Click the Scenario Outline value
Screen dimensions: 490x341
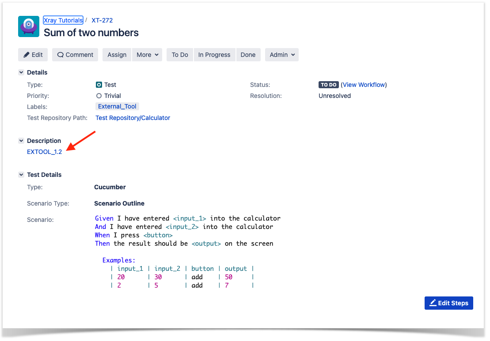point(119,203)
